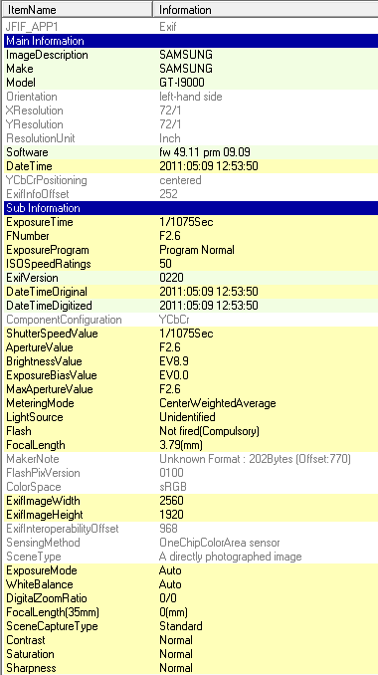
Task: Select the ImageDescription row
Action: pyautogui.click(x=191, y=55)
